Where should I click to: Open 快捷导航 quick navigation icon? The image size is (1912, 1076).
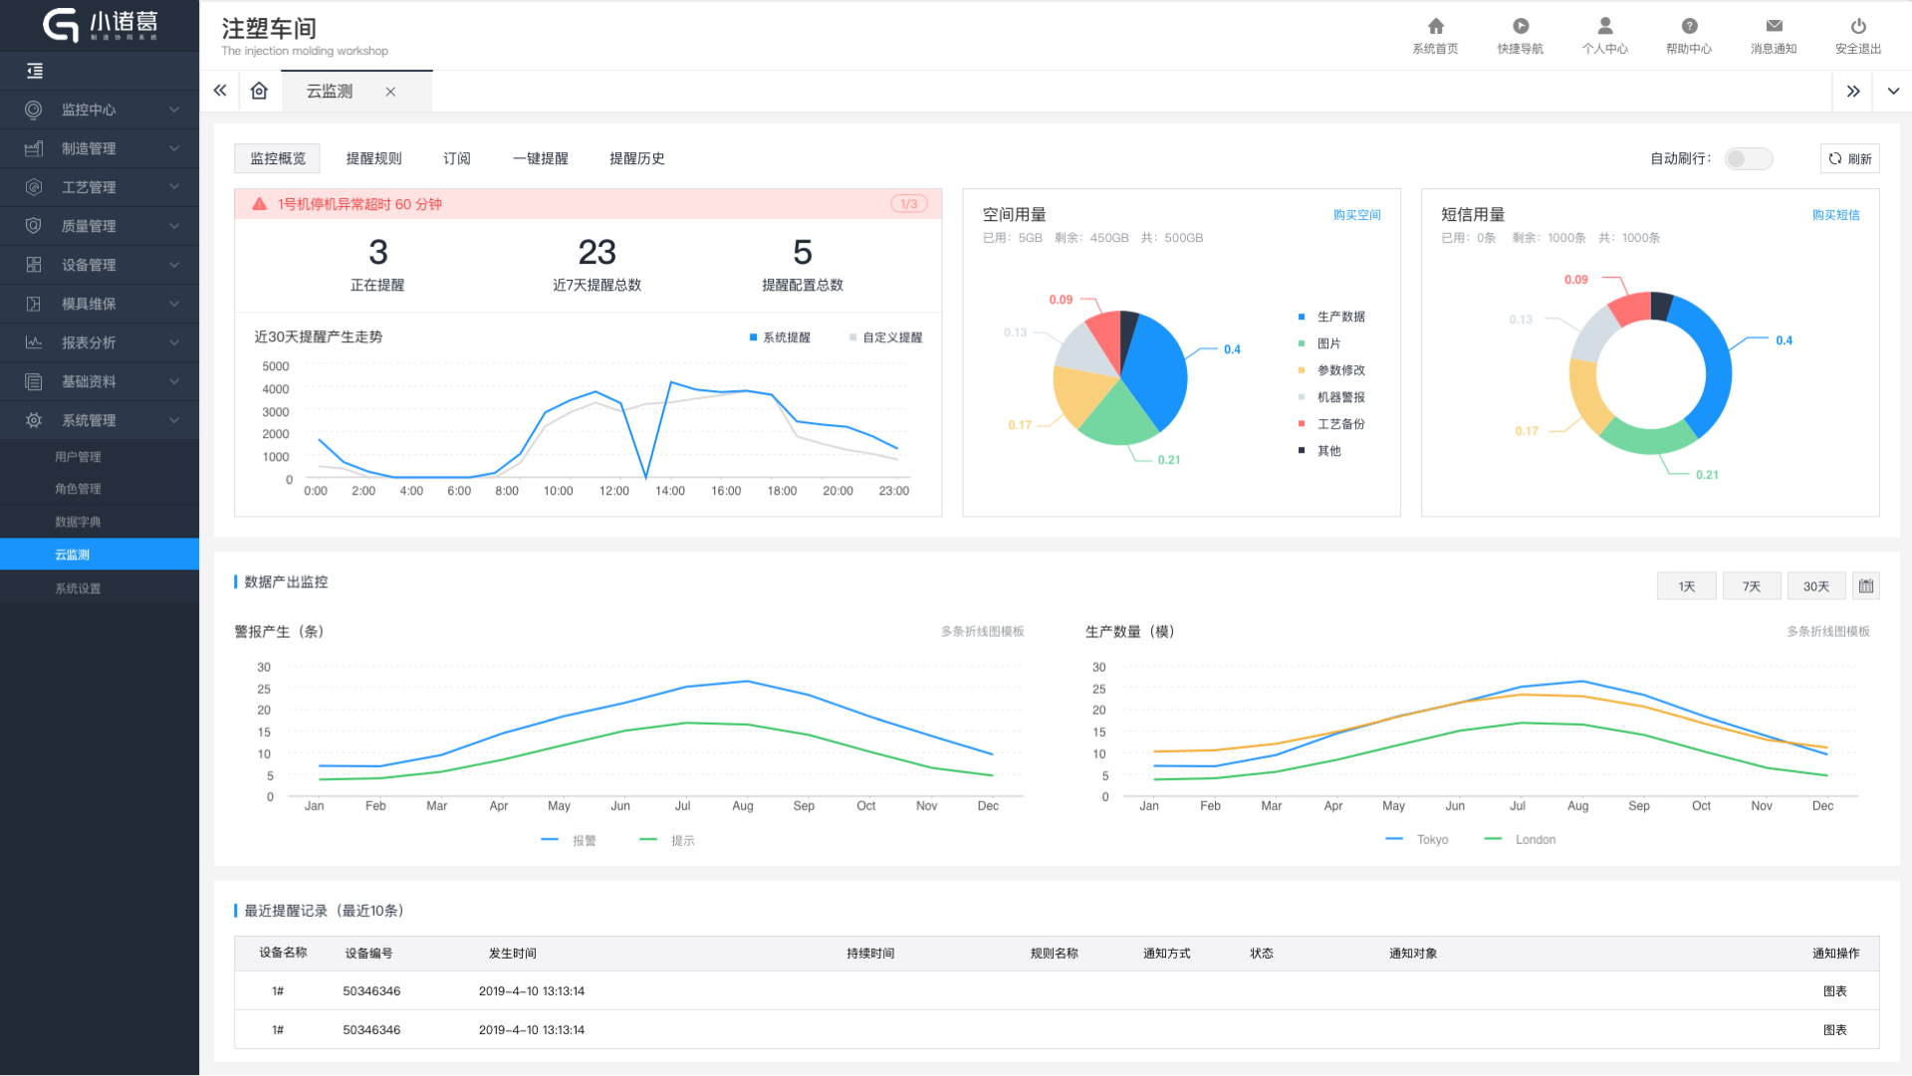(1520, 26)
